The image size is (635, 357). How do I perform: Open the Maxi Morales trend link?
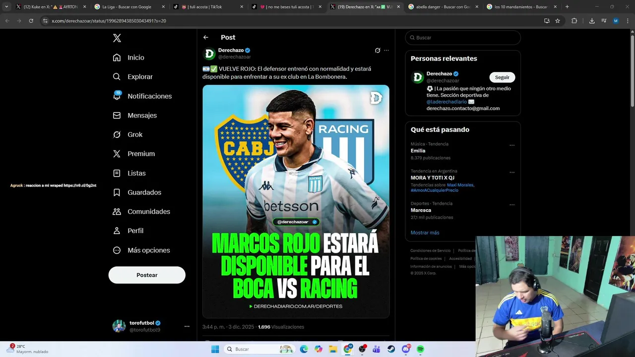tap(460, 185)
